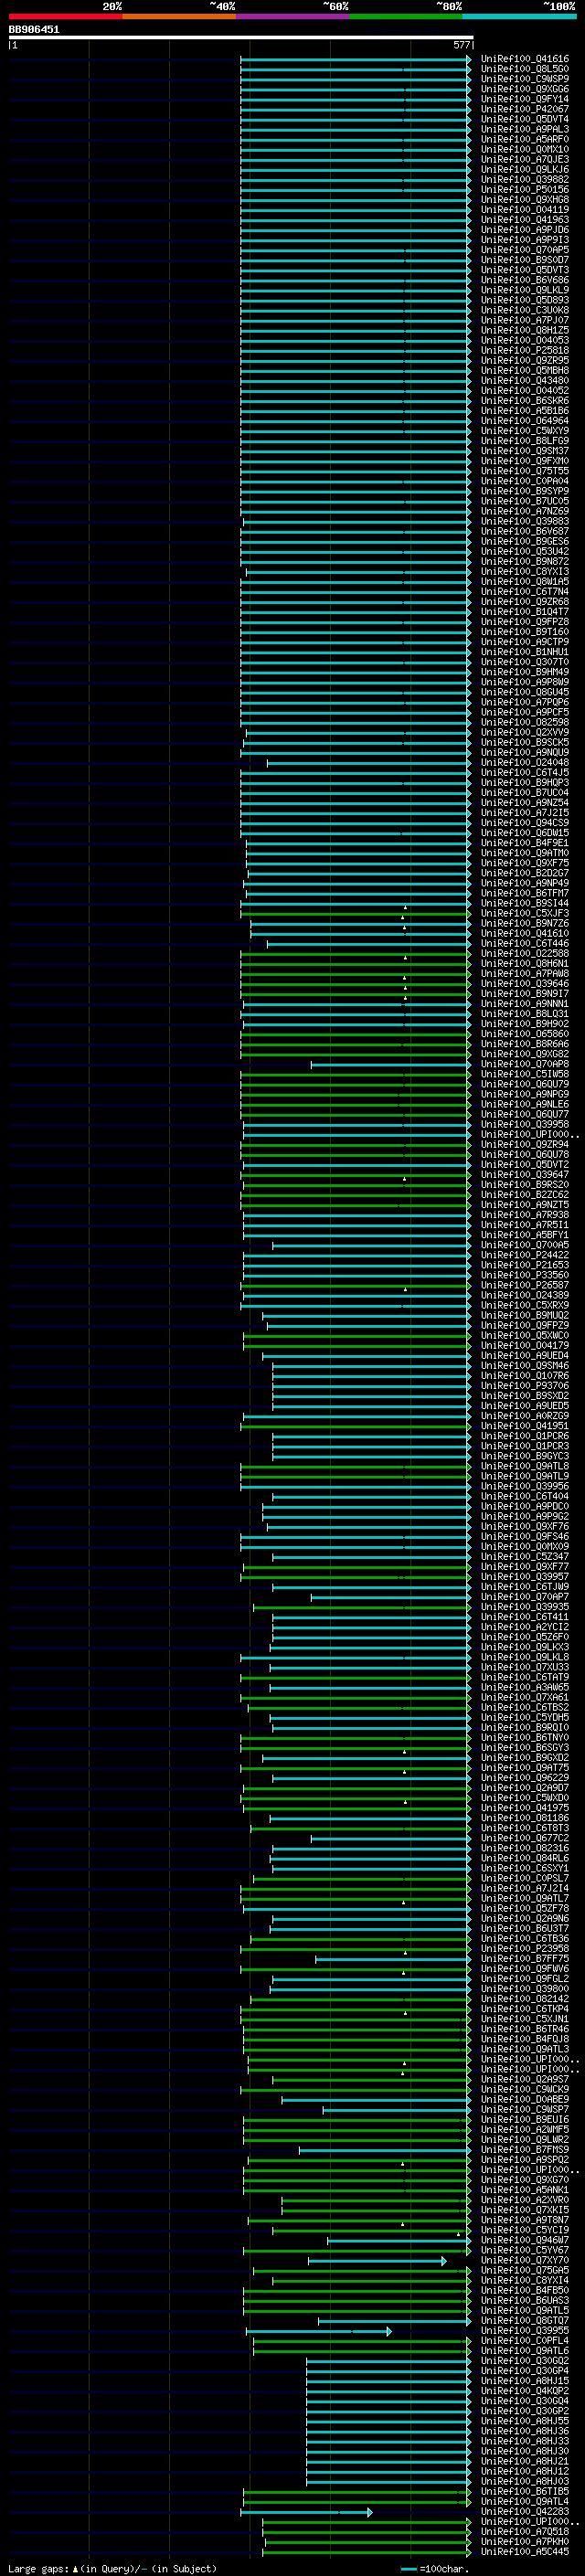585x2576 pixels.
Task: Open hit UniRef100_C5YCI9
Action: tap(525, 2231)
